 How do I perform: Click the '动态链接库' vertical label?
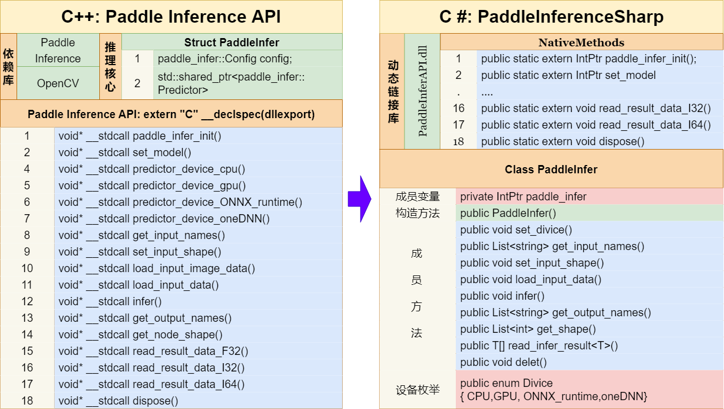pos(392,92)
